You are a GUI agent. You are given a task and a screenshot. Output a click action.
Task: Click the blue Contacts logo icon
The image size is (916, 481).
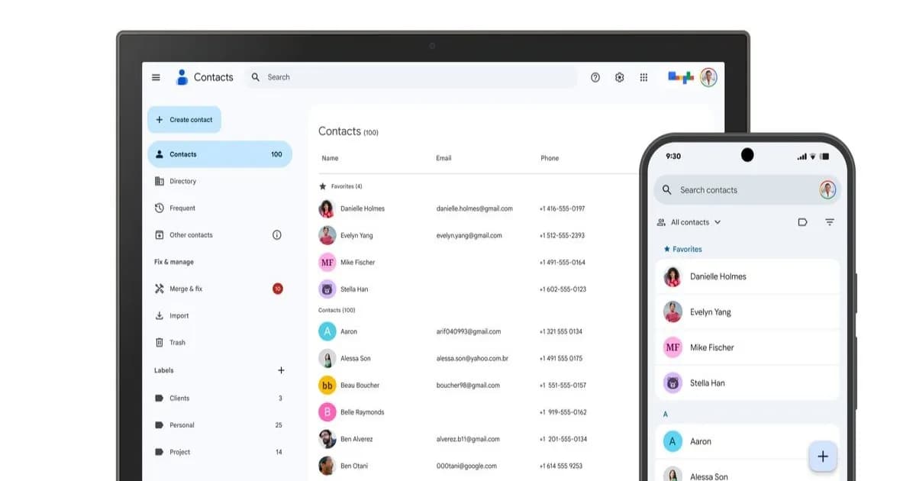coord(182,77)
